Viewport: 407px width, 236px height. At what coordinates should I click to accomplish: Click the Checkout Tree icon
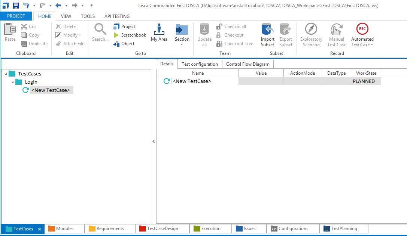219,43
